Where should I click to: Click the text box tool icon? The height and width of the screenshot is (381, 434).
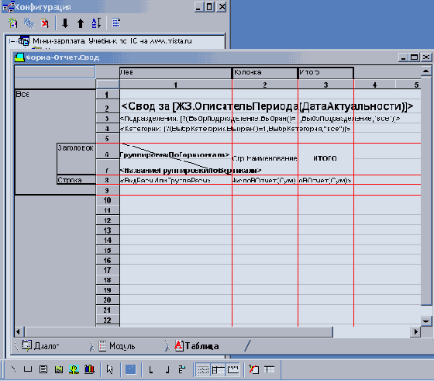click(43, 369)
